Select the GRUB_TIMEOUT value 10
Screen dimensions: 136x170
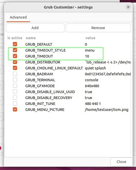point(87,56)
